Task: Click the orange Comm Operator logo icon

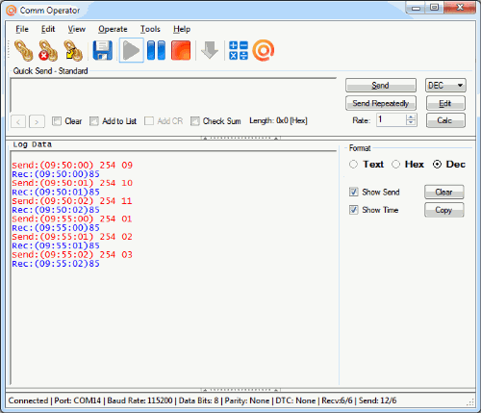Action: tap(264, 50)
